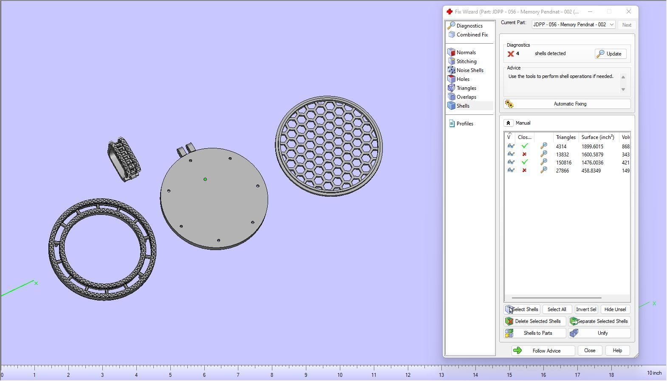Zoom to the shell with 13832 triangles
The width and height of the screenshot is (667, 381).
coord(543,154)
